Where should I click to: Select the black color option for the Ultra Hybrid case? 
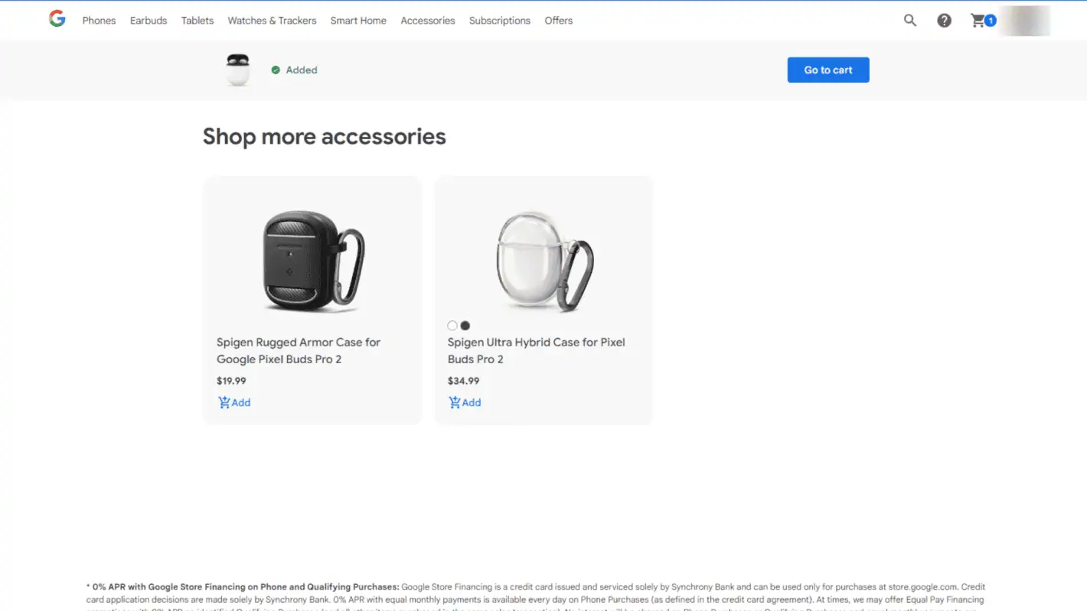465,325
